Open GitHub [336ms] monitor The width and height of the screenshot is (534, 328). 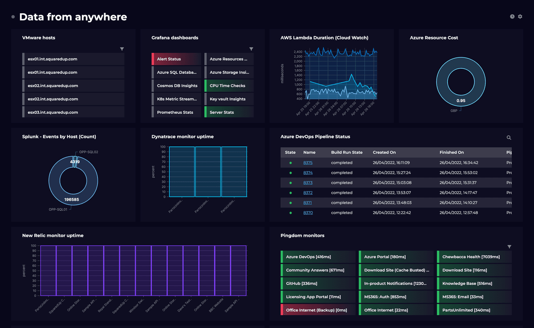point(318,283)
